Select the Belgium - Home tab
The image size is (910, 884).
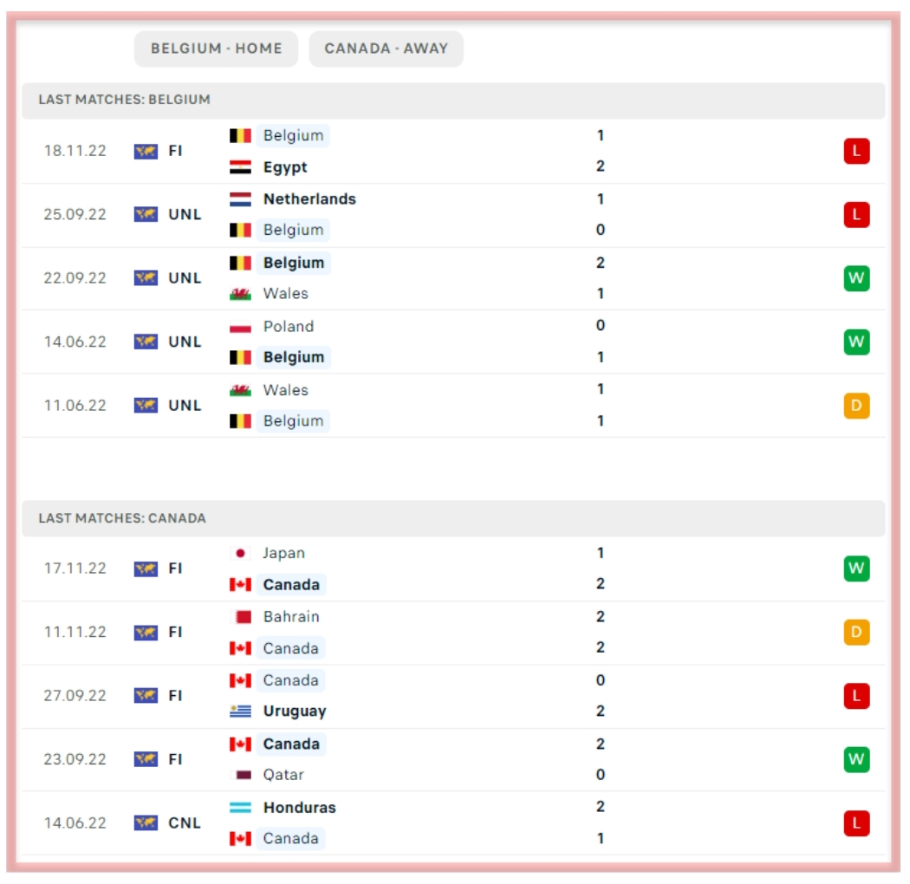point(216,49)
